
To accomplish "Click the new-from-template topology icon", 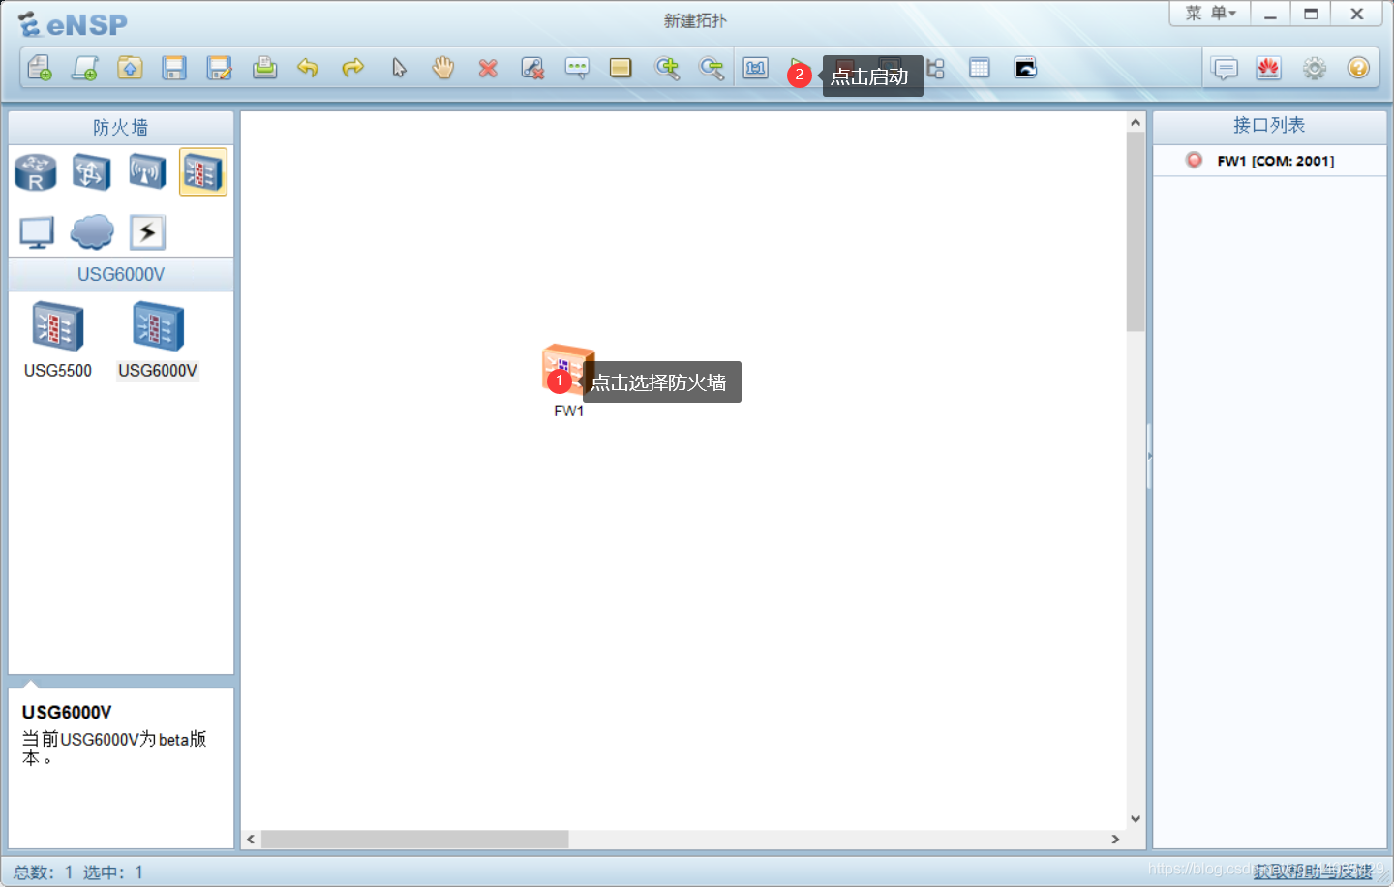I will (85, 68).
